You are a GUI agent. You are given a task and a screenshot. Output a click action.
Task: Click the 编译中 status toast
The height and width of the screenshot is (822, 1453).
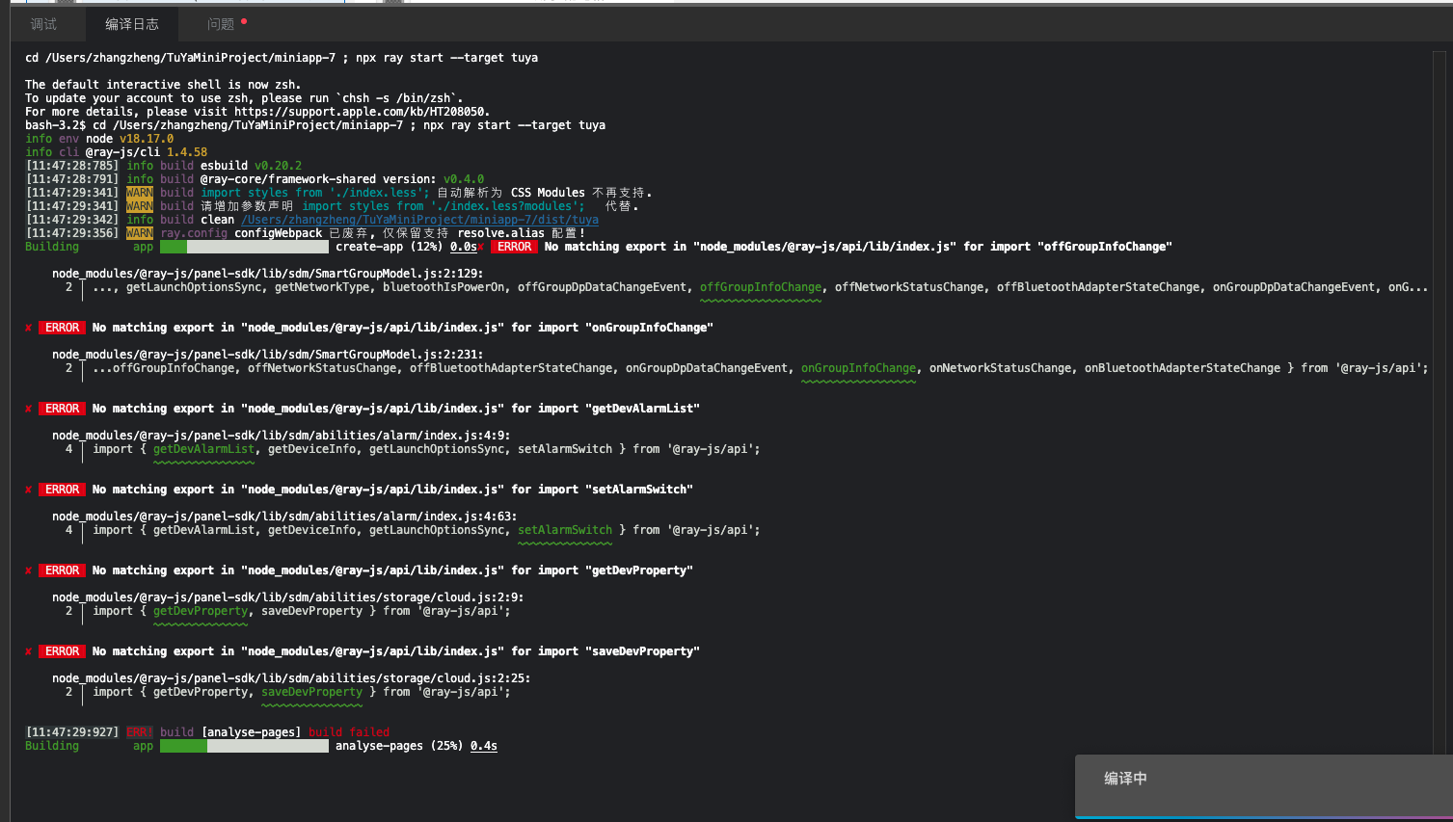coord(1264,786)
